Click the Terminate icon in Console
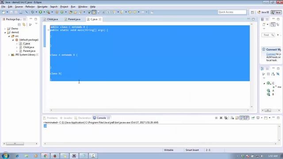The image size is (283, 159). (216, 118)
